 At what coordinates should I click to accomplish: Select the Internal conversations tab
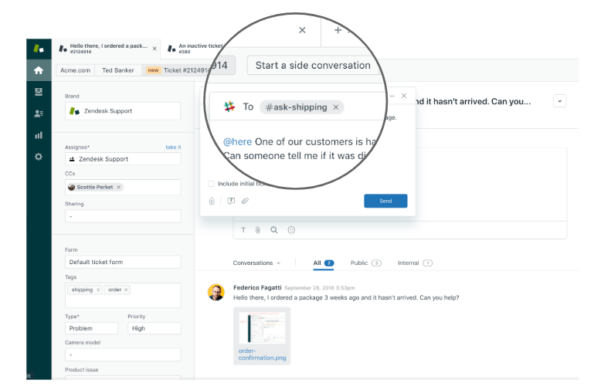pos(415,263)
